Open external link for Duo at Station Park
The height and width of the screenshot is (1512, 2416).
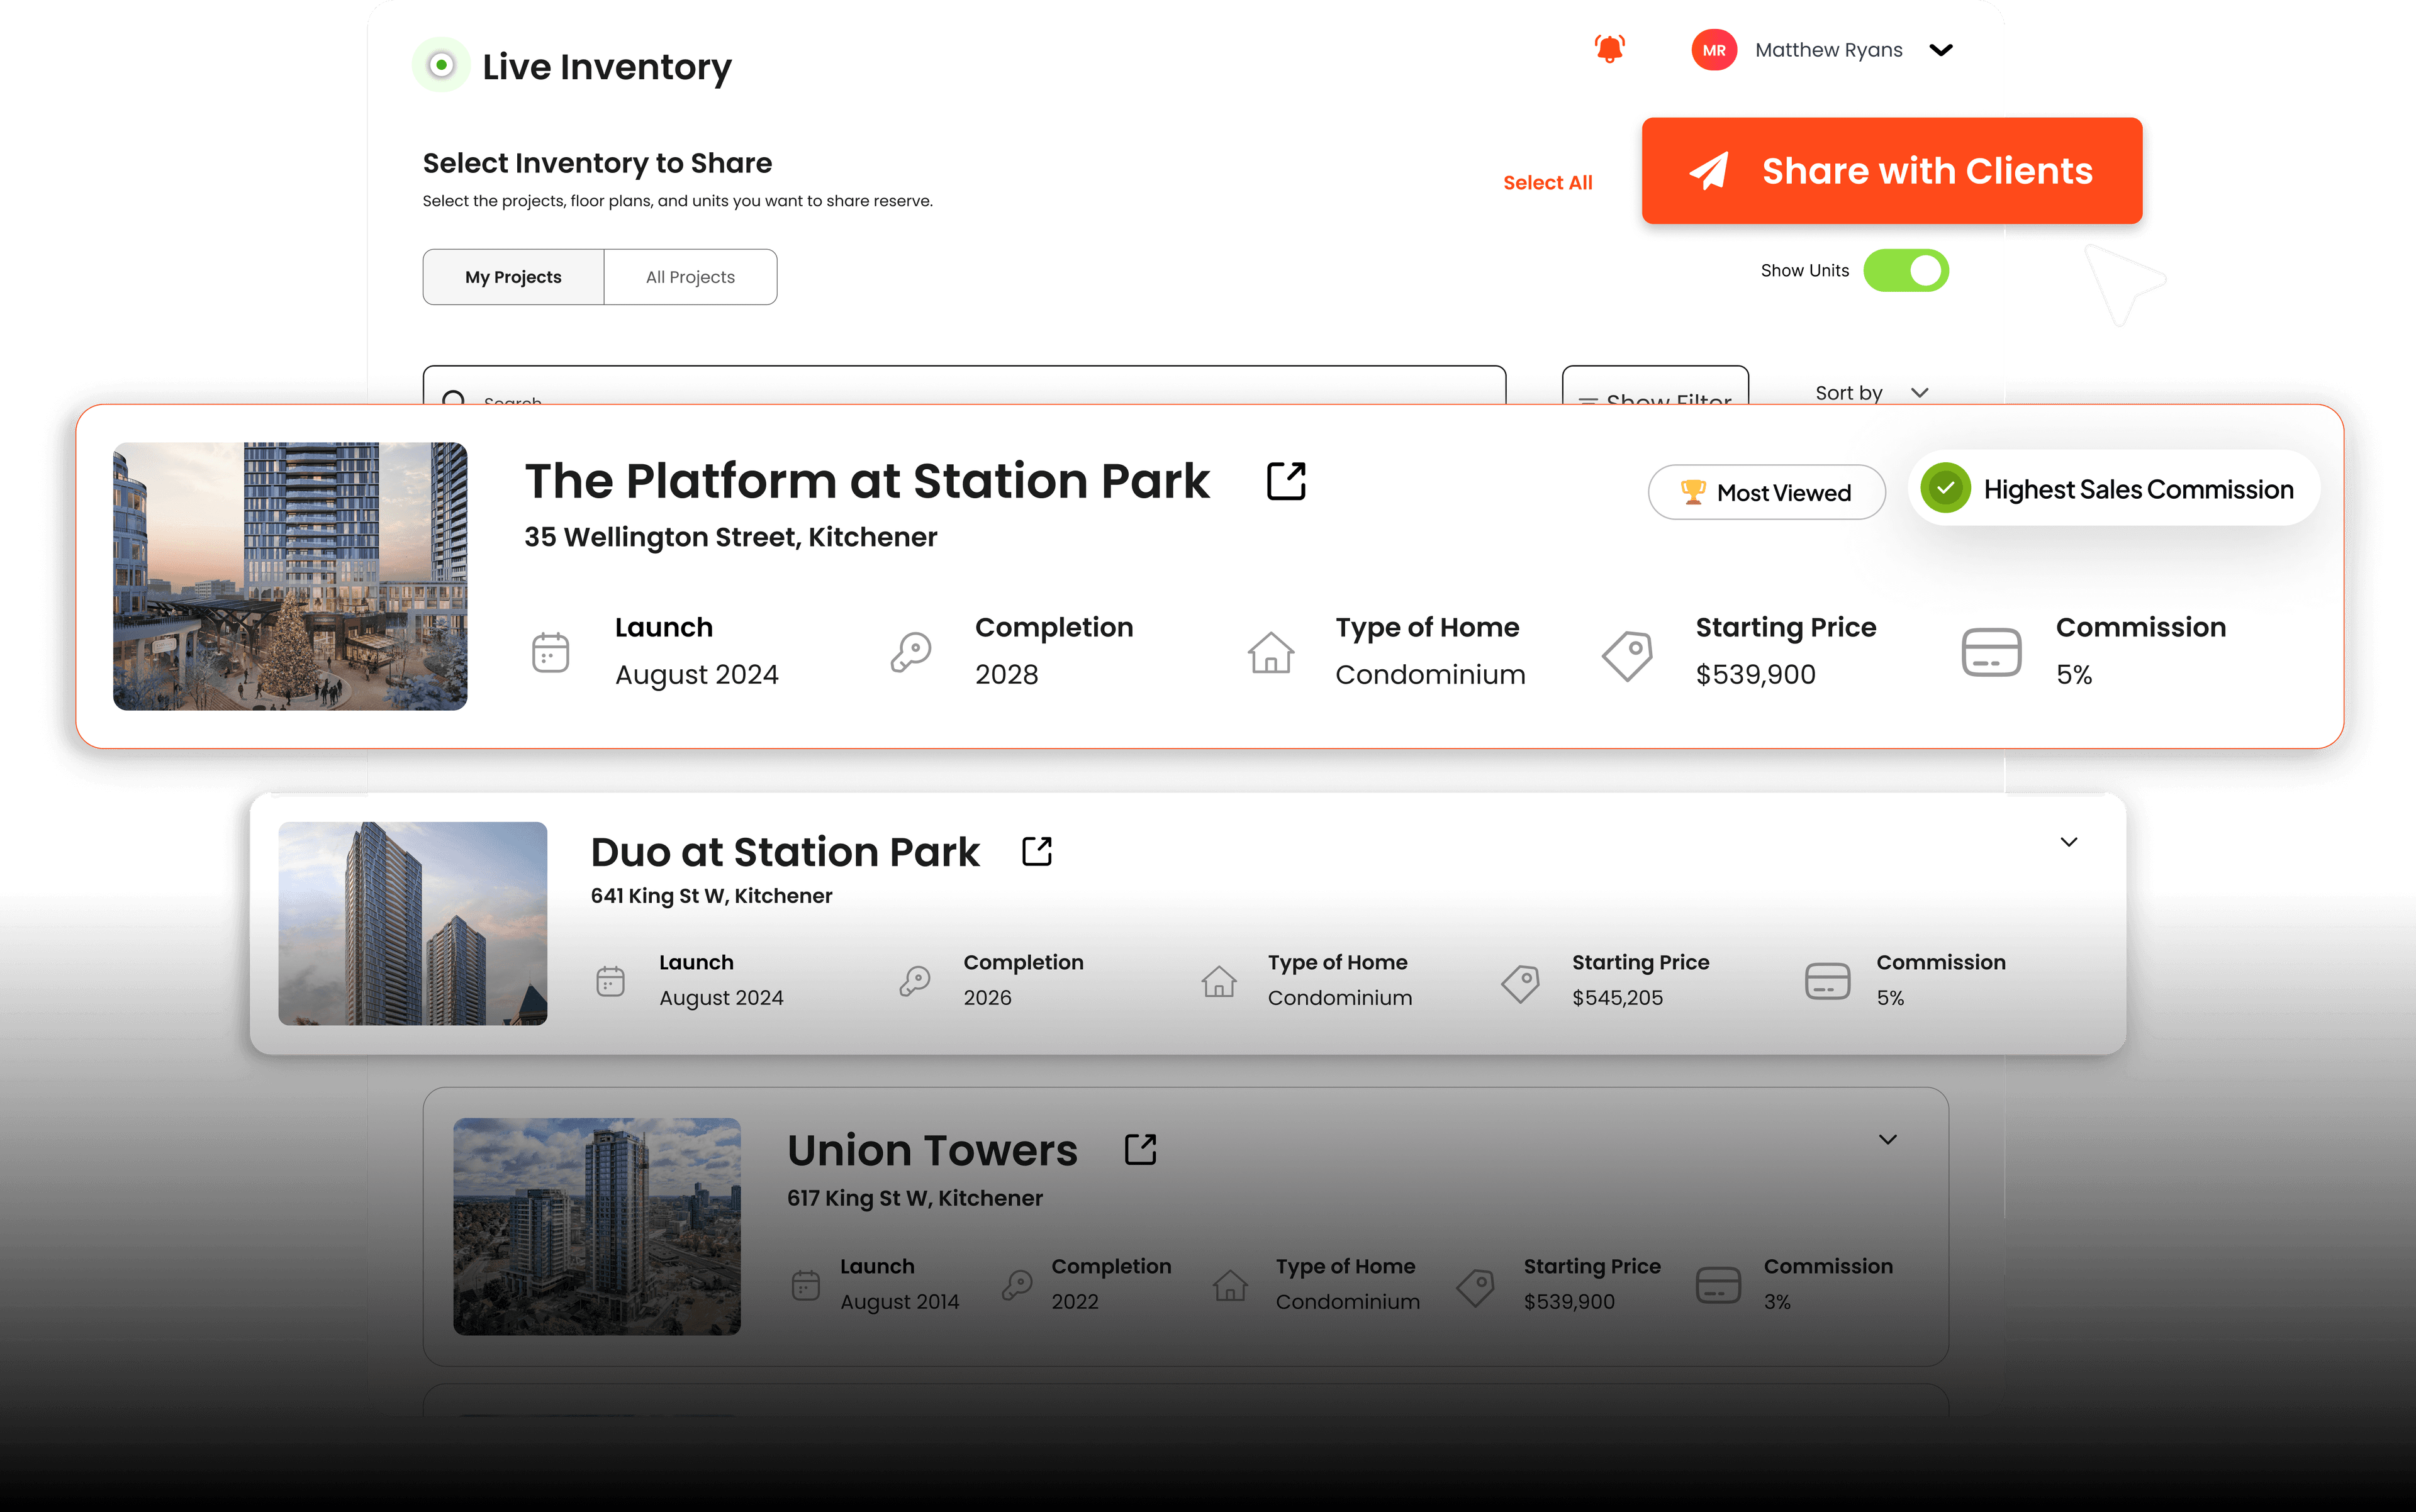pyautogui.click(x=1036, y=851)
